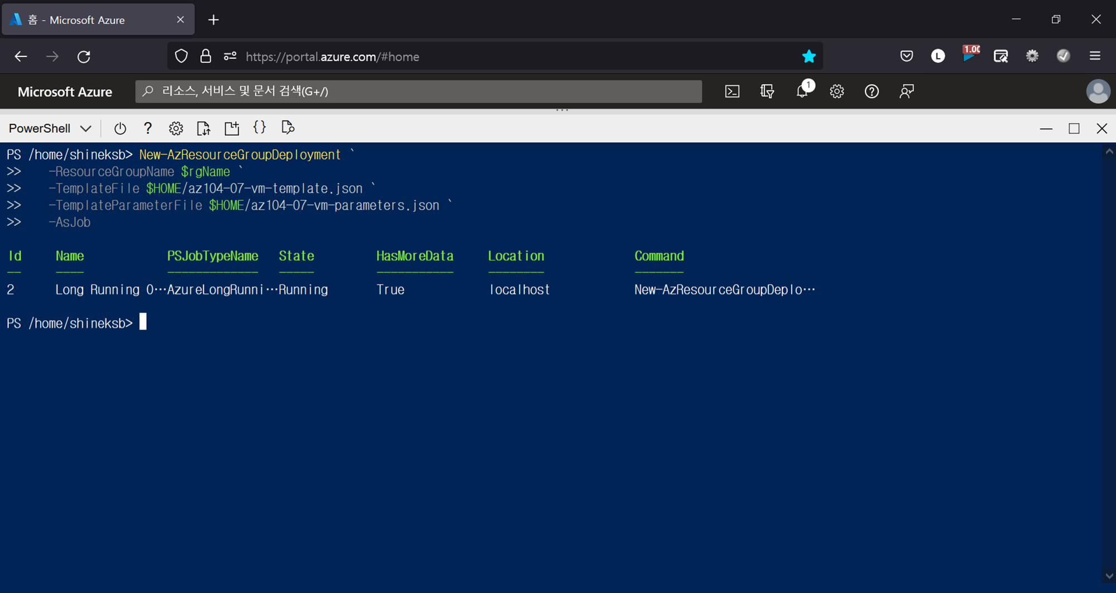Click the upload/download files icon

[204, 128]
